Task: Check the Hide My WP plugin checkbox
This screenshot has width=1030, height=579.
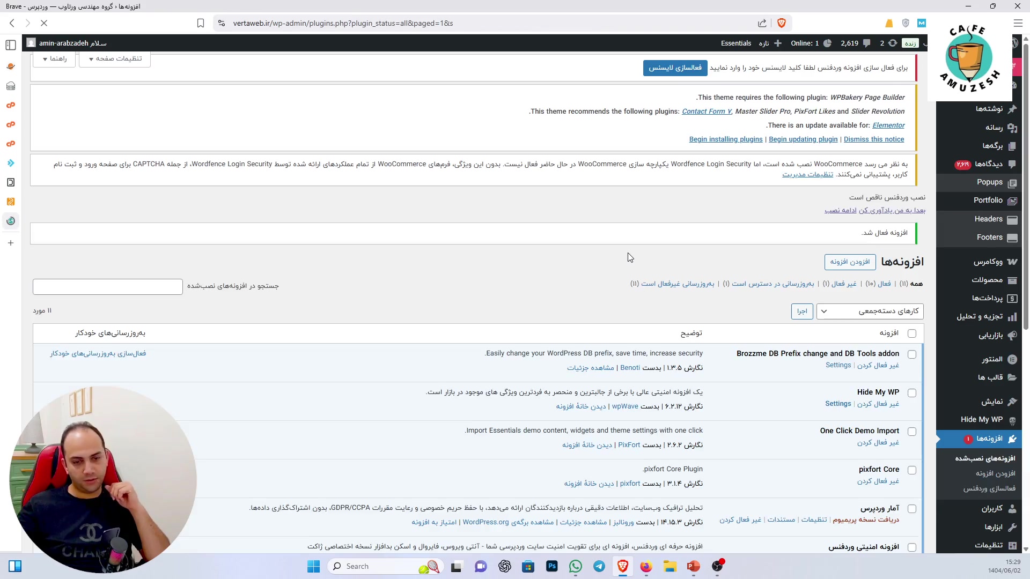Action: point(912,393)
